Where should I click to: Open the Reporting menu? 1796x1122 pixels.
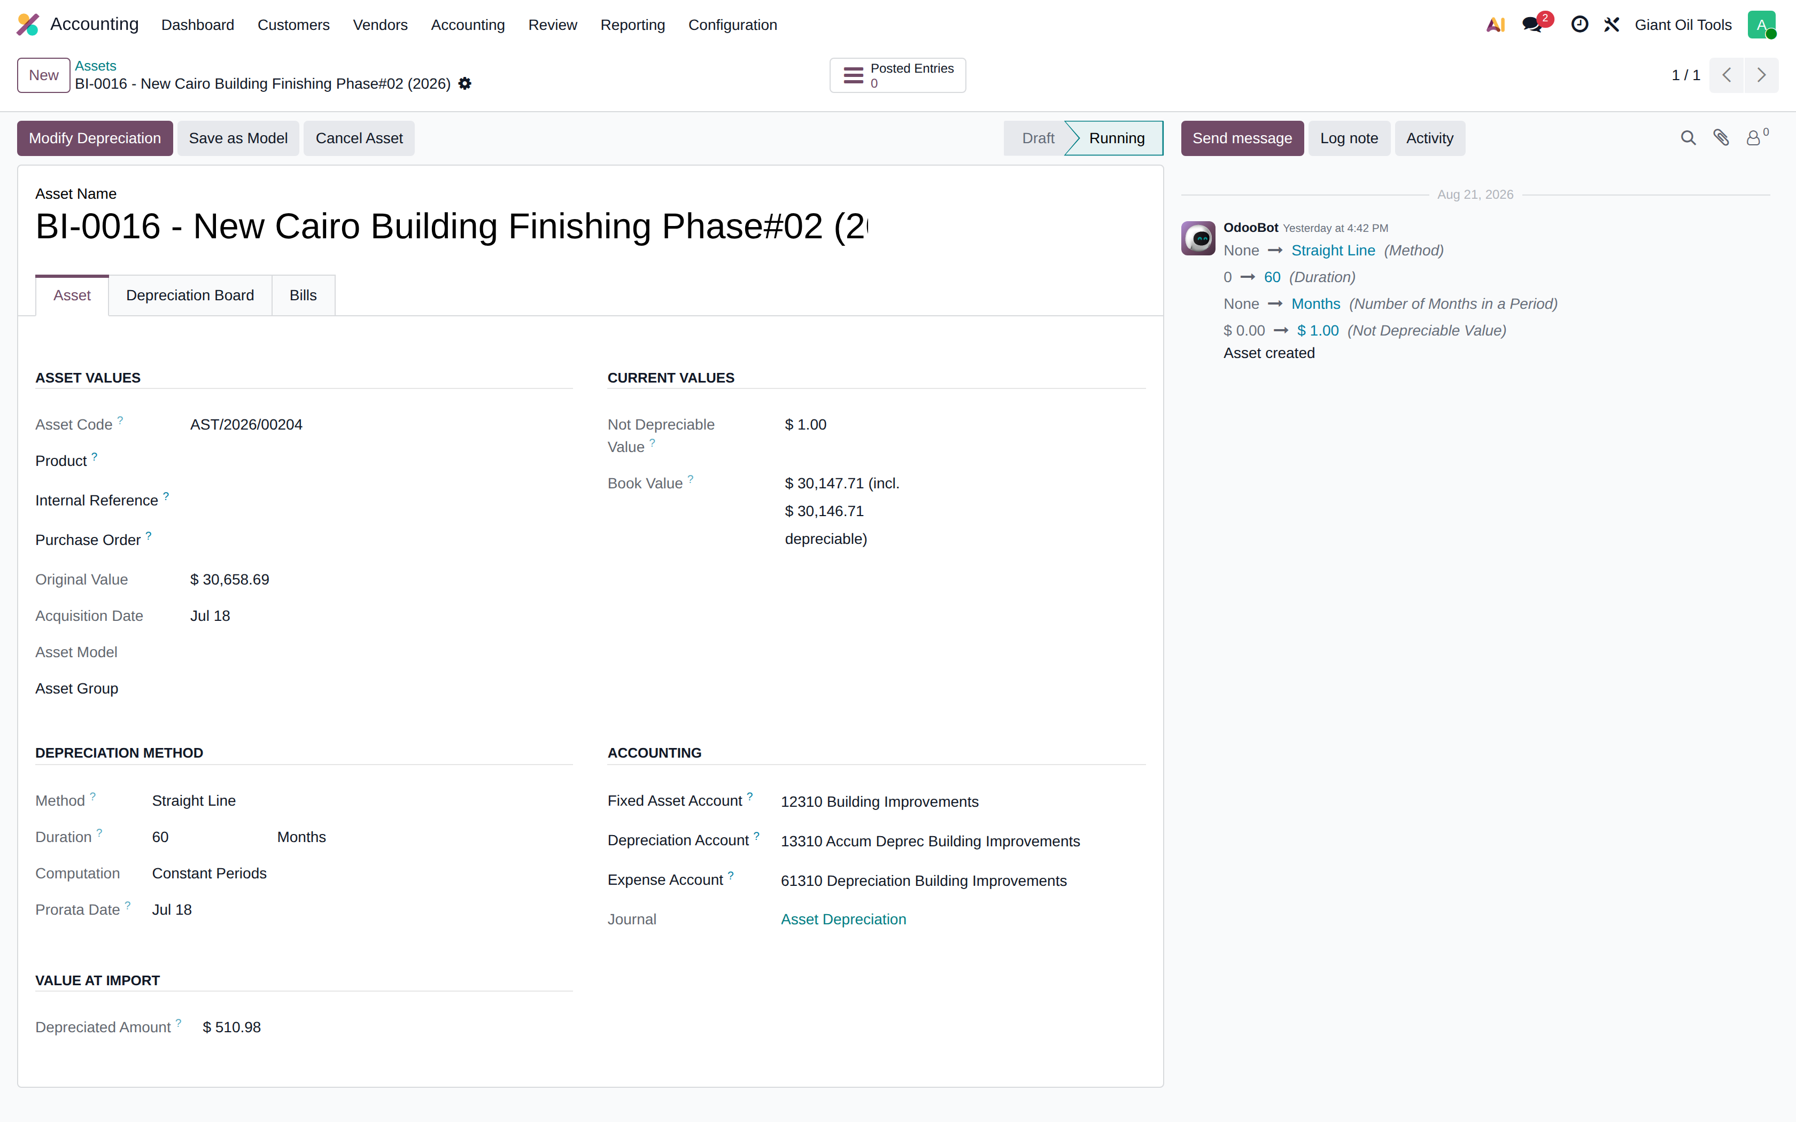coord(632,25)
